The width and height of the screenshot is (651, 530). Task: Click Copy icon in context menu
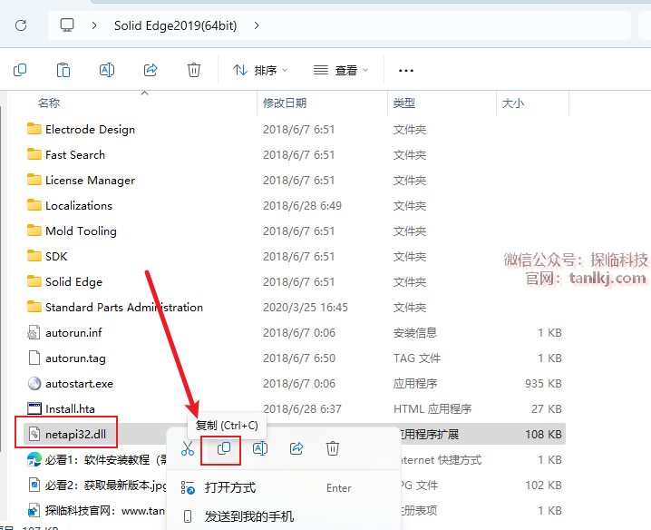[x=224, y=448]
